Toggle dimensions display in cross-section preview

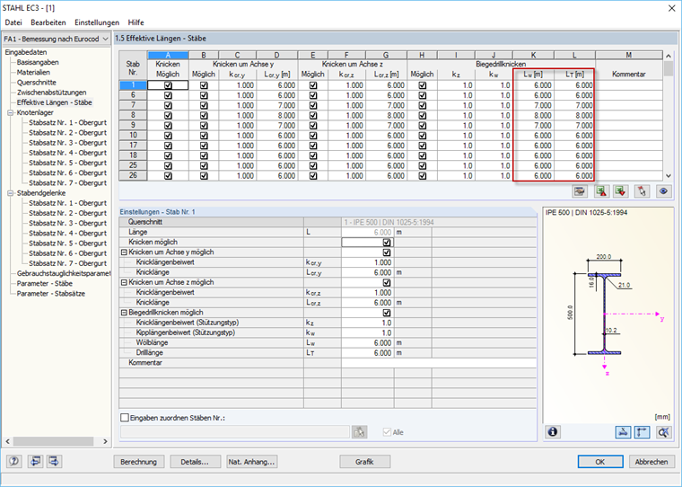pos(623,432)
